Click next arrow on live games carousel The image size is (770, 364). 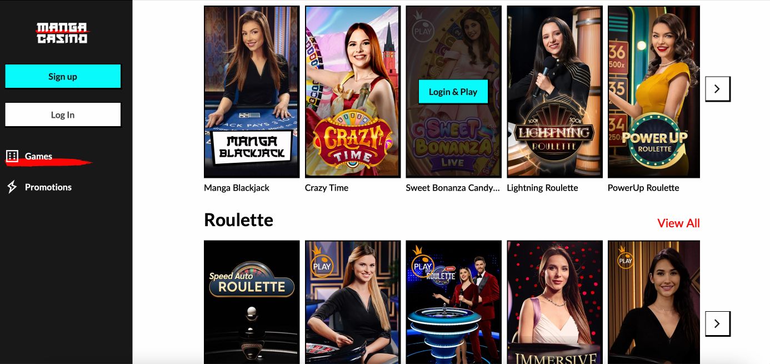coord(717,89)
